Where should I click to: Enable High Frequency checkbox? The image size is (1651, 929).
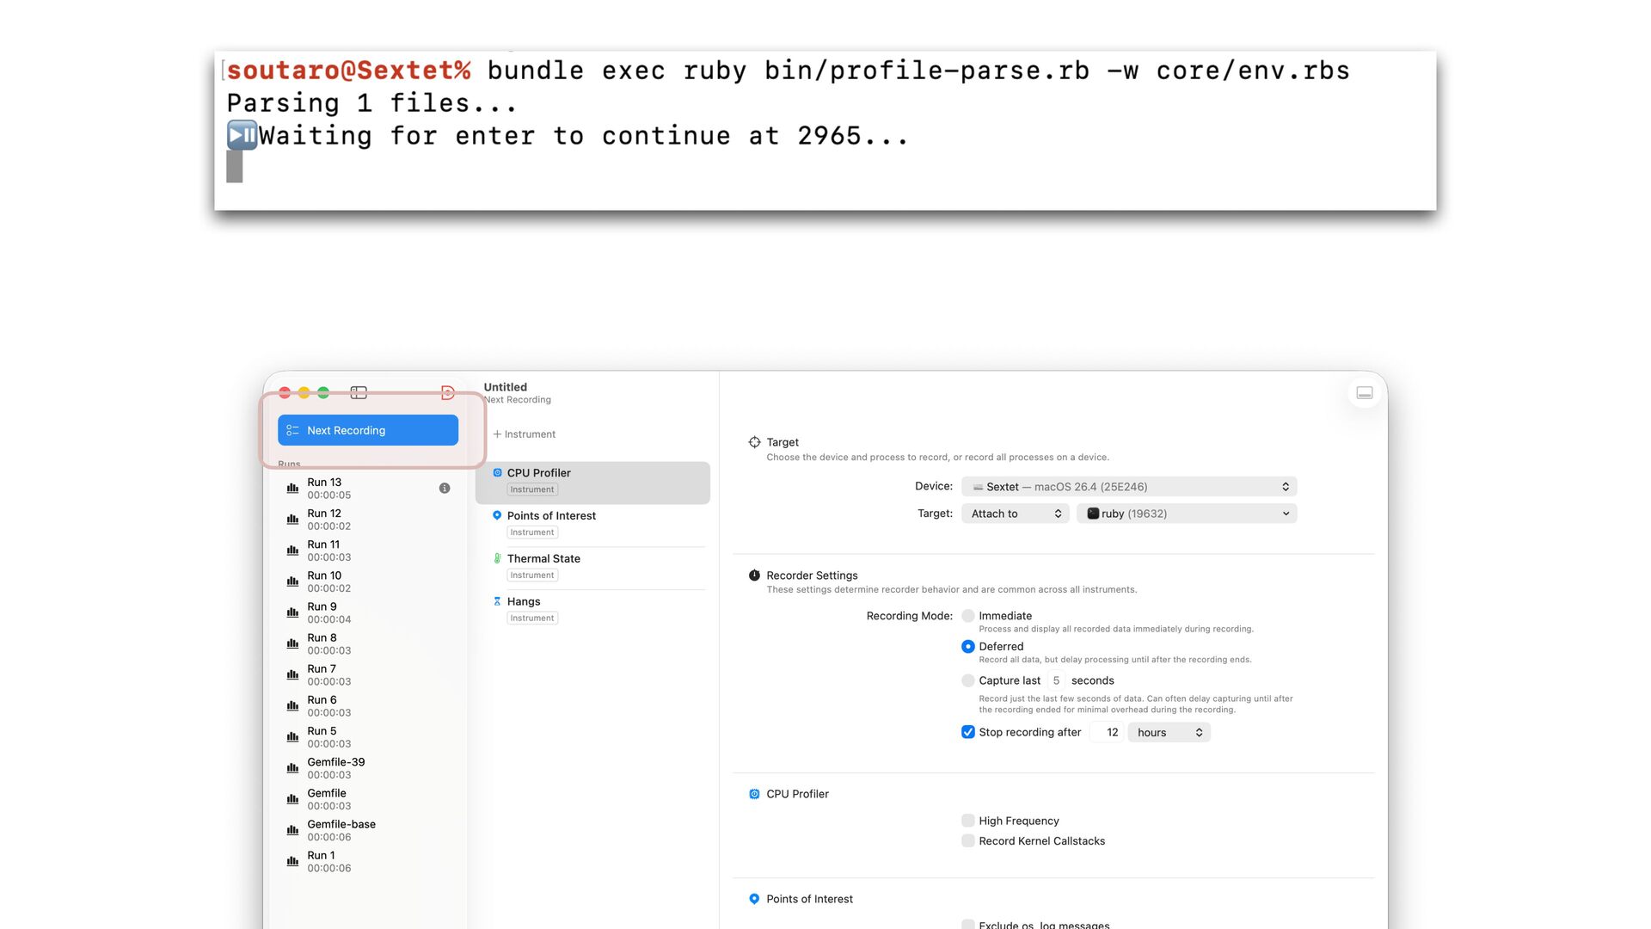pos(968,821)
